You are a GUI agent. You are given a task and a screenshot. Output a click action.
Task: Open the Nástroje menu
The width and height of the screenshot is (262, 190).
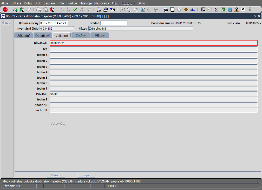pos(86,3)
